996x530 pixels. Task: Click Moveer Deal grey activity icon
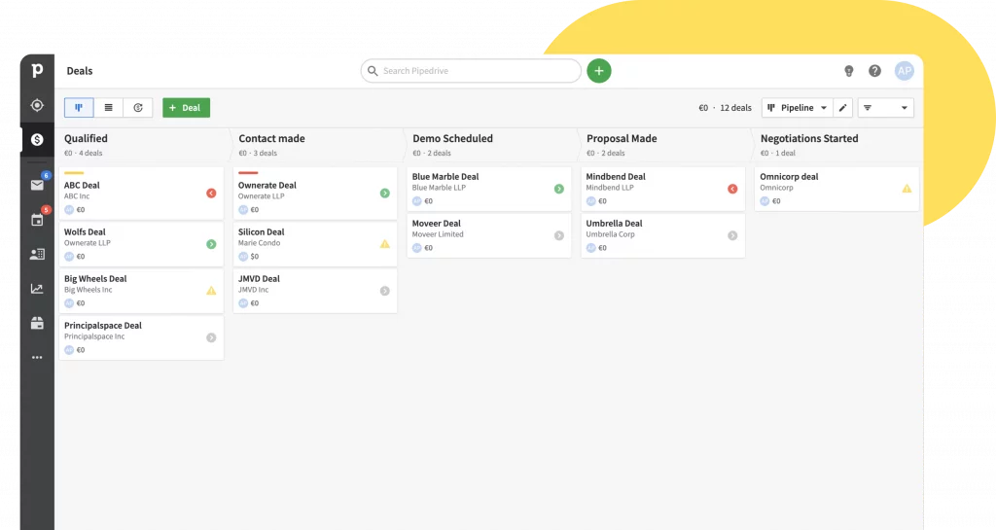(559, 235)
